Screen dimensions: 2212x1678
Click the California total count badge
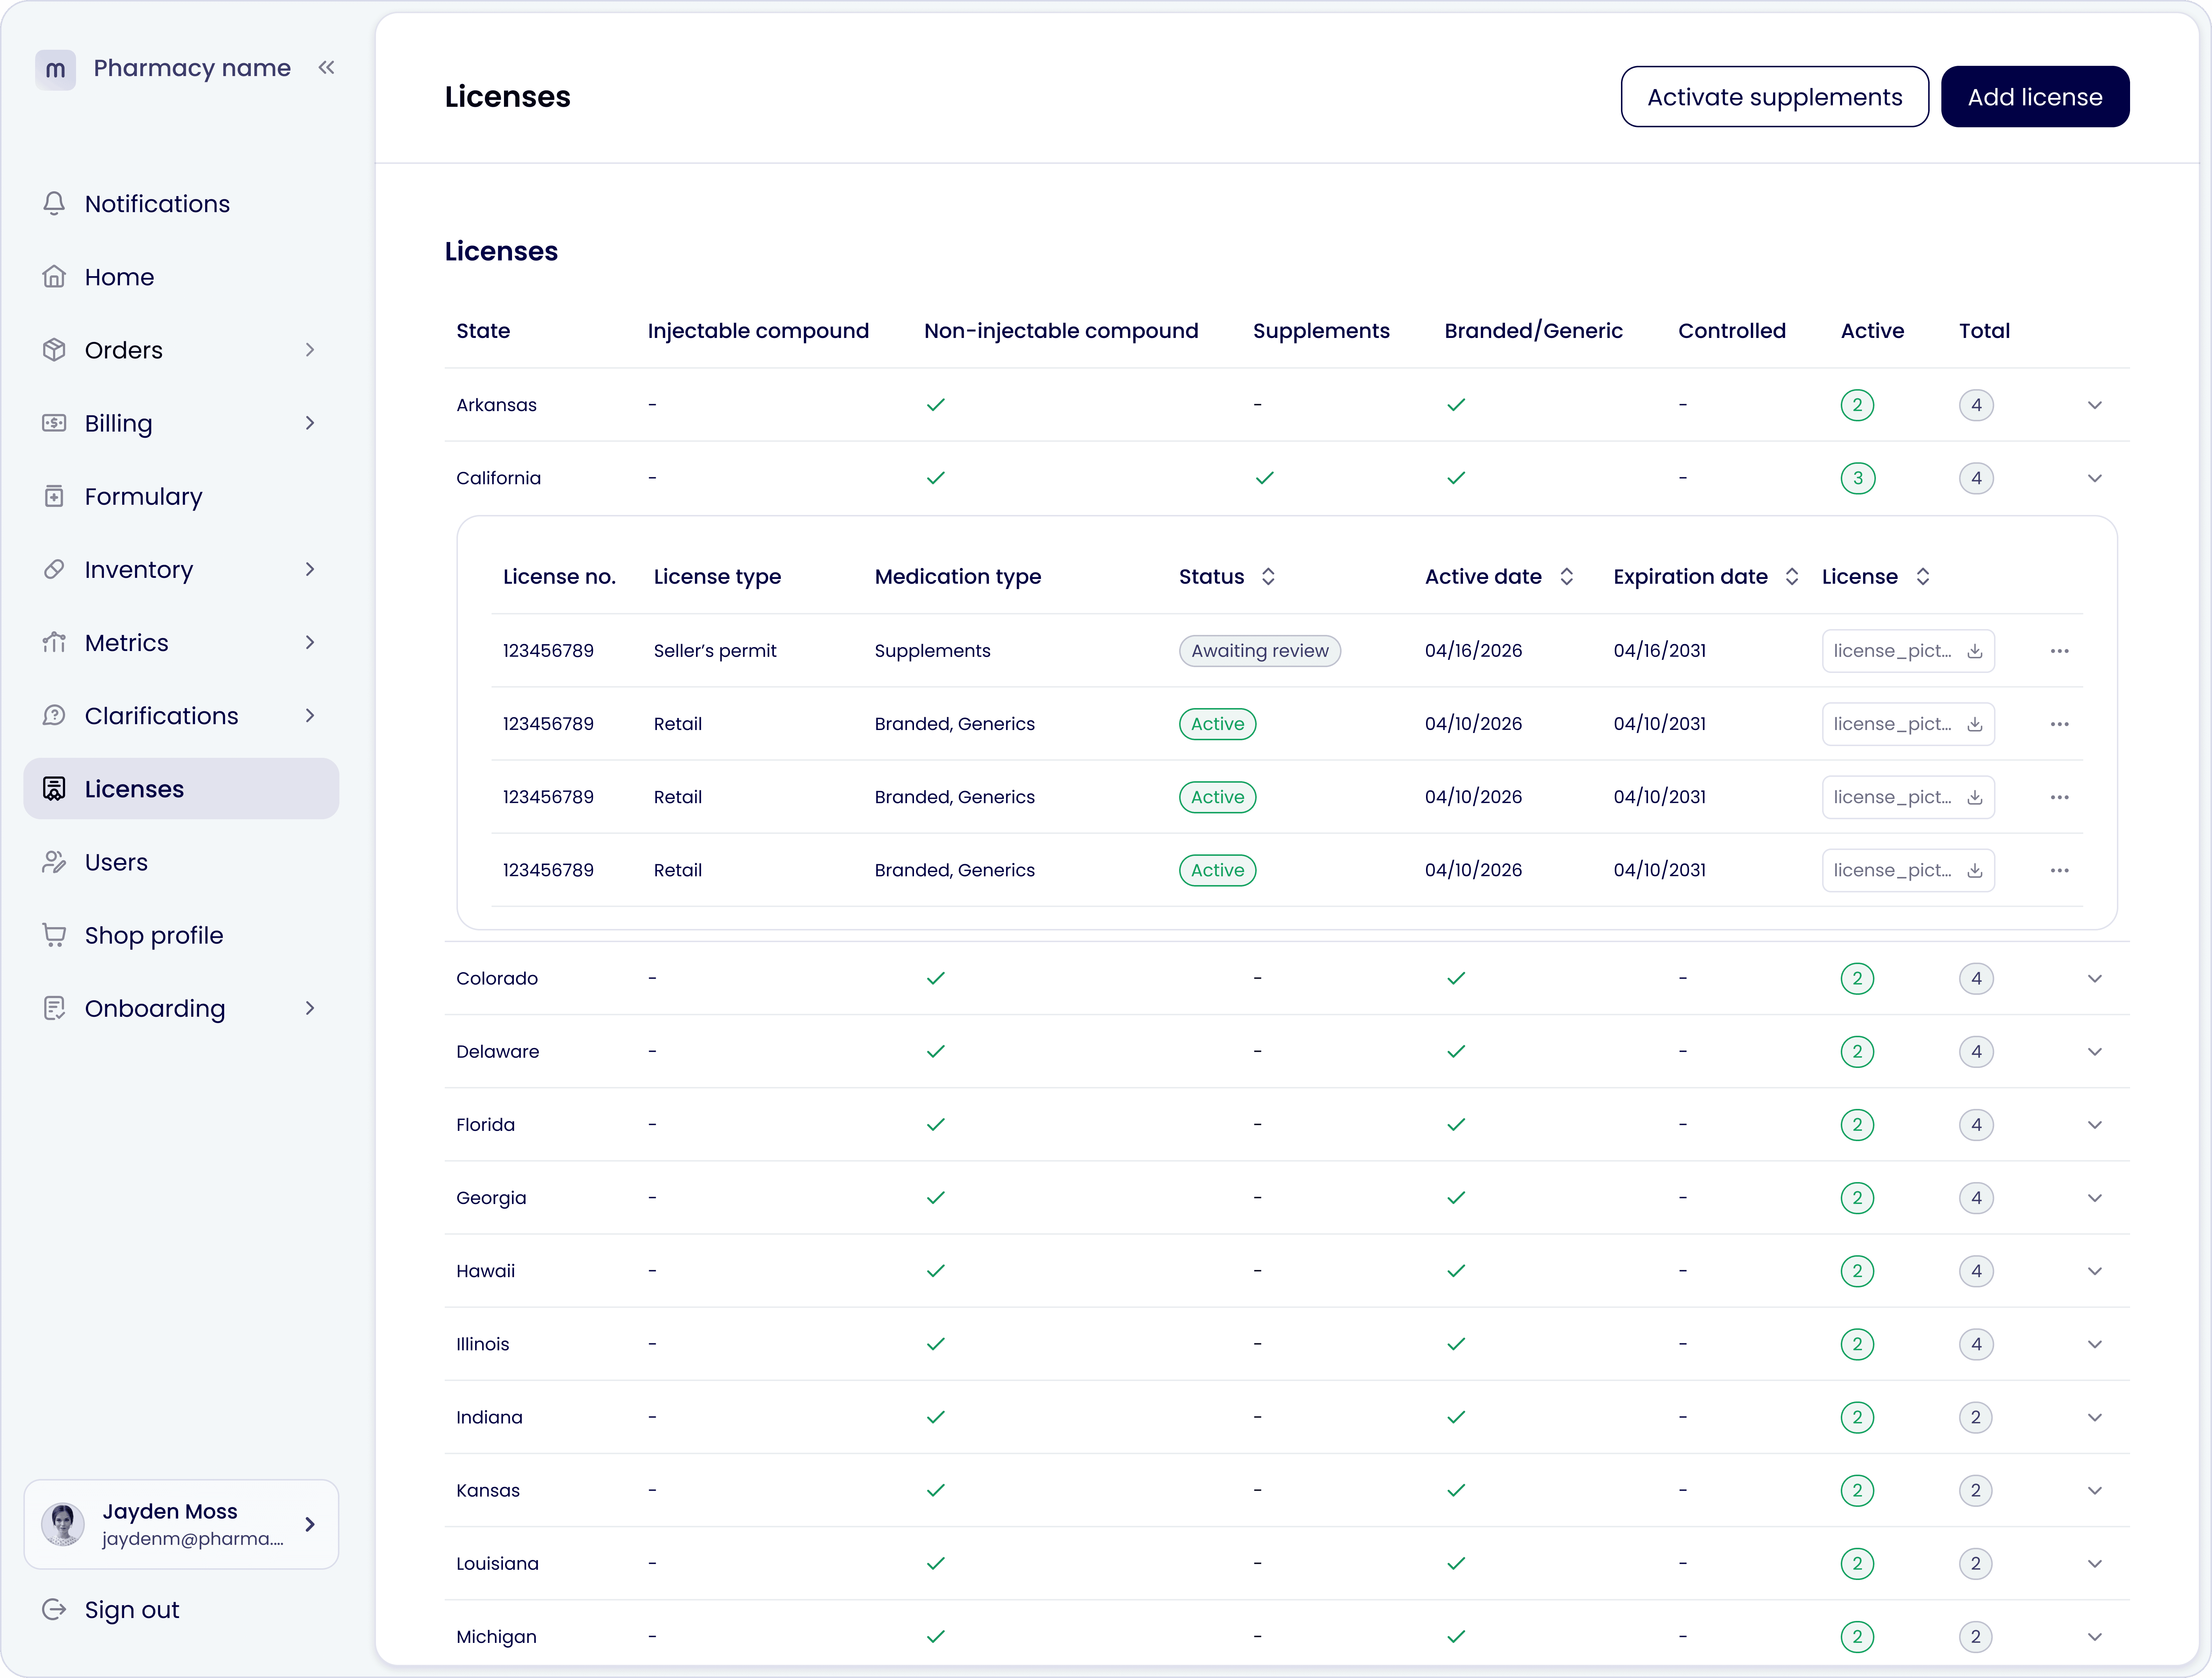(1976, 478)
